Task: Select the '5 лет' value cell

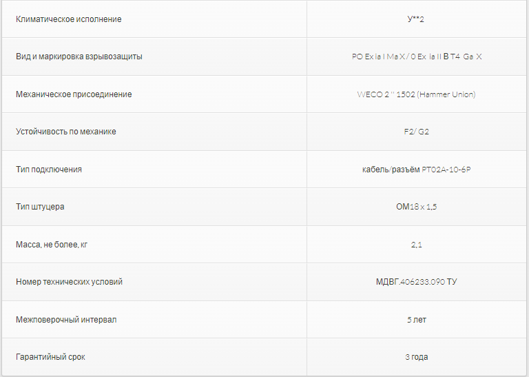Action: (x=416, y=320)
